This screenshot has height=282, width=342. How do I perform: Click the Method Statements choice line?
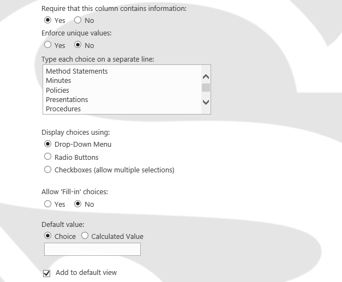pos(77,71)
